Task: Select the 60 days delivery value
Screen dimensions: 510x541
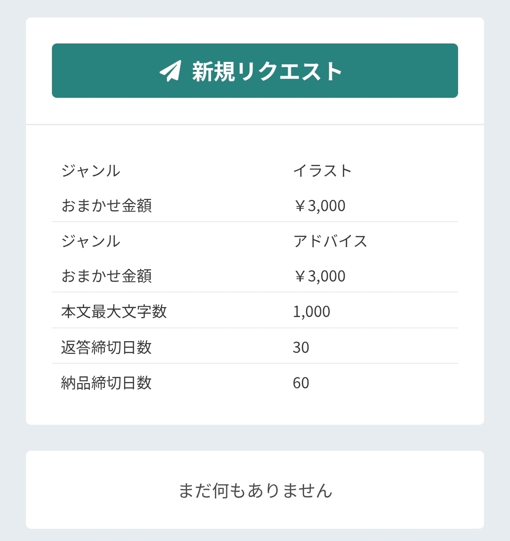Action: pyautogui.click(x=301, y=383)
